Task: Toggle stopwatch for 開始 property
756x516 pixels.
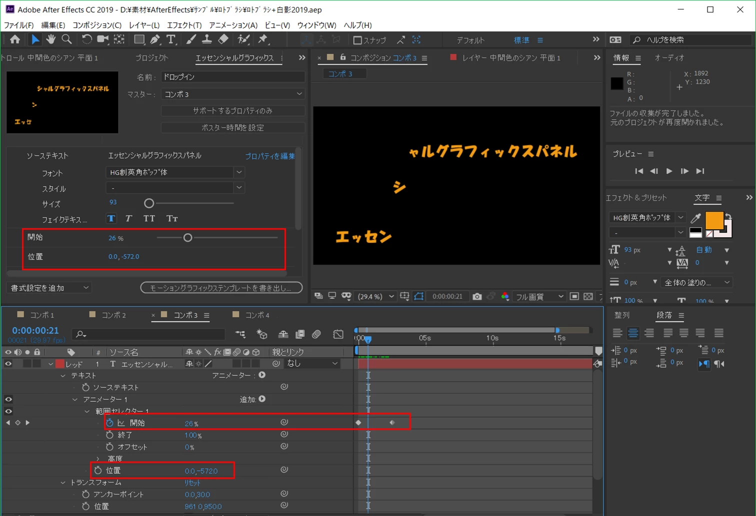Action: [x=109, y=423]
